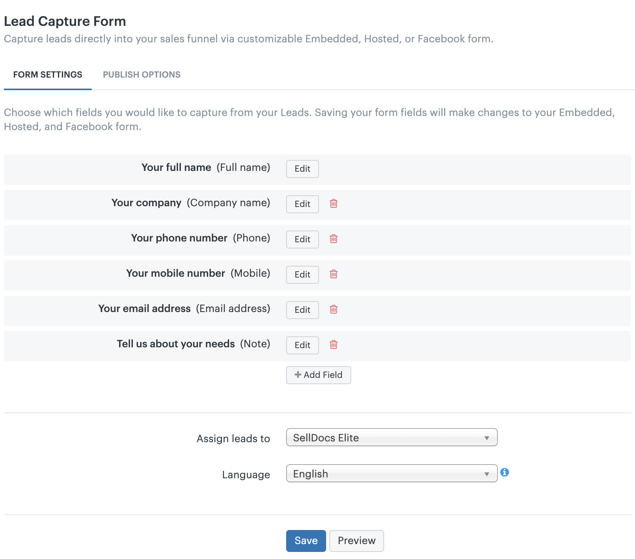The width and height of the screenshot is (635, 559).
Task: Edit the Your email address field
Action: 302,310
